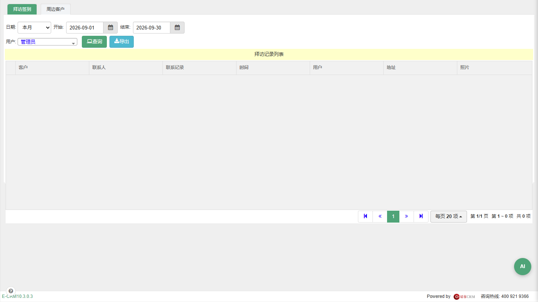Jump to the last page of results

(x=421, y=216)
